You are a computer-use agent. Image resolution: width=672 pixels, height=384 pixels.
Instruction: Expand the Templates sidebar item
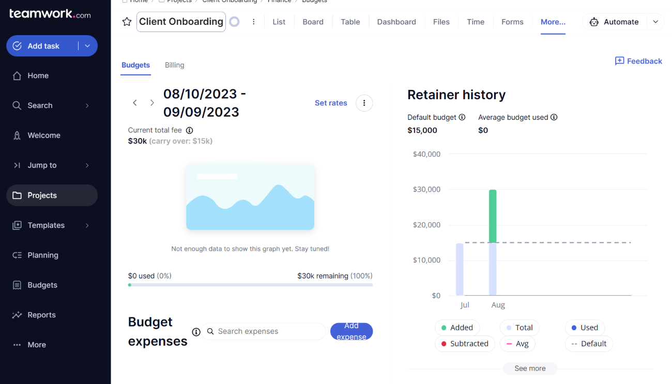click(46, 225)
